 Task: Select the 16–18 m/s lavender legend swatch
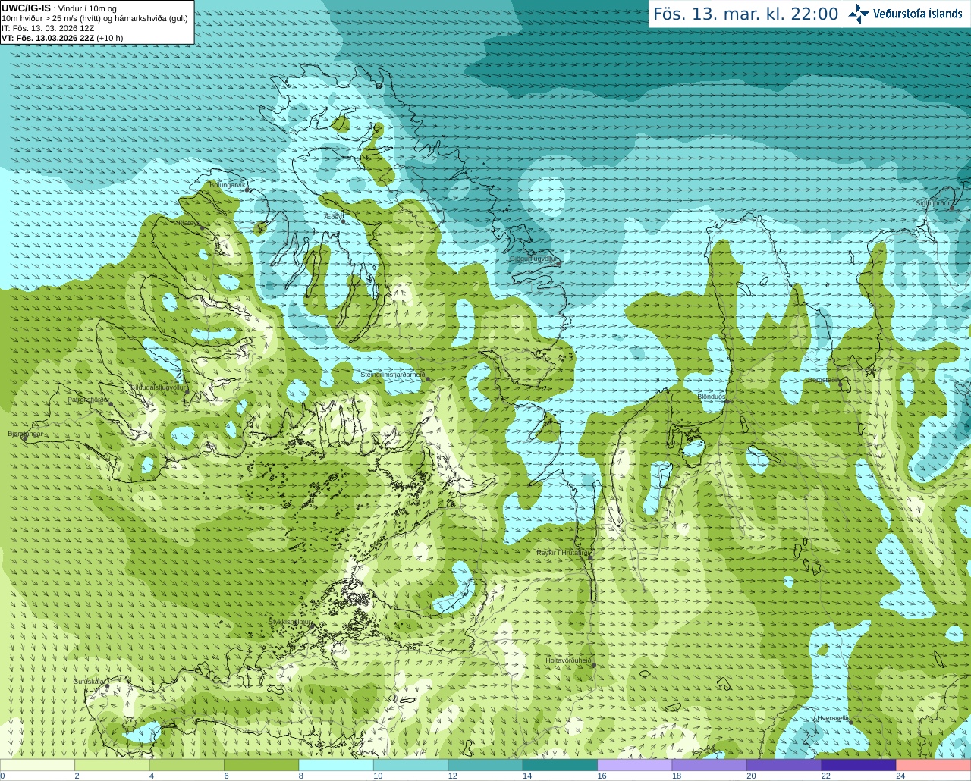pyautogui.click(x=635, y=765)
